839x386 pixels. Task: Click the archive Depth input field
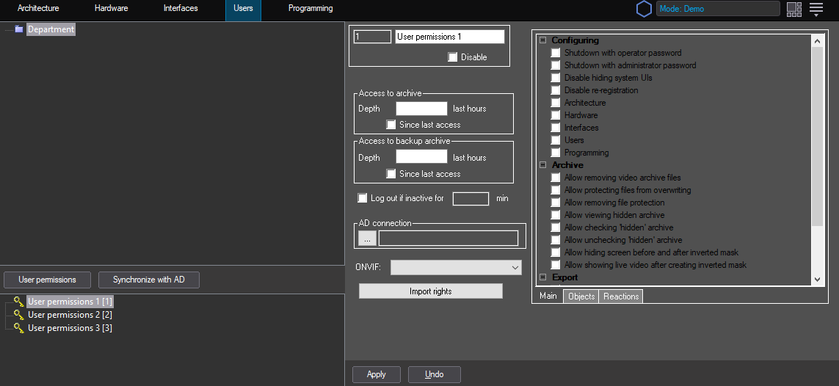pos(421,109)
